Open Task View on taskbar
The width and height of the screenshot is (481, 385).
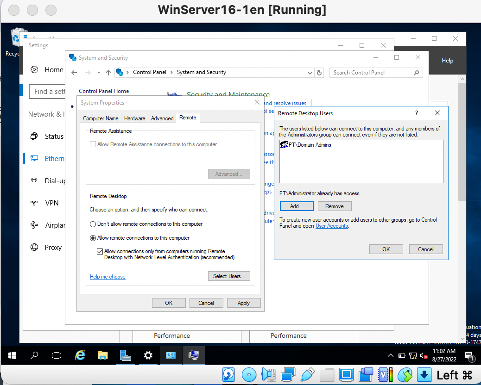point(57,355)
